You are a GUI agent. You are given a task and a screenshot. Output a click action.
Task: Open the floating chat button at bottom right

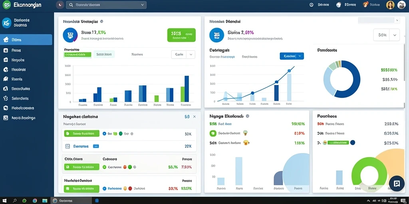[x=397, y=183]
